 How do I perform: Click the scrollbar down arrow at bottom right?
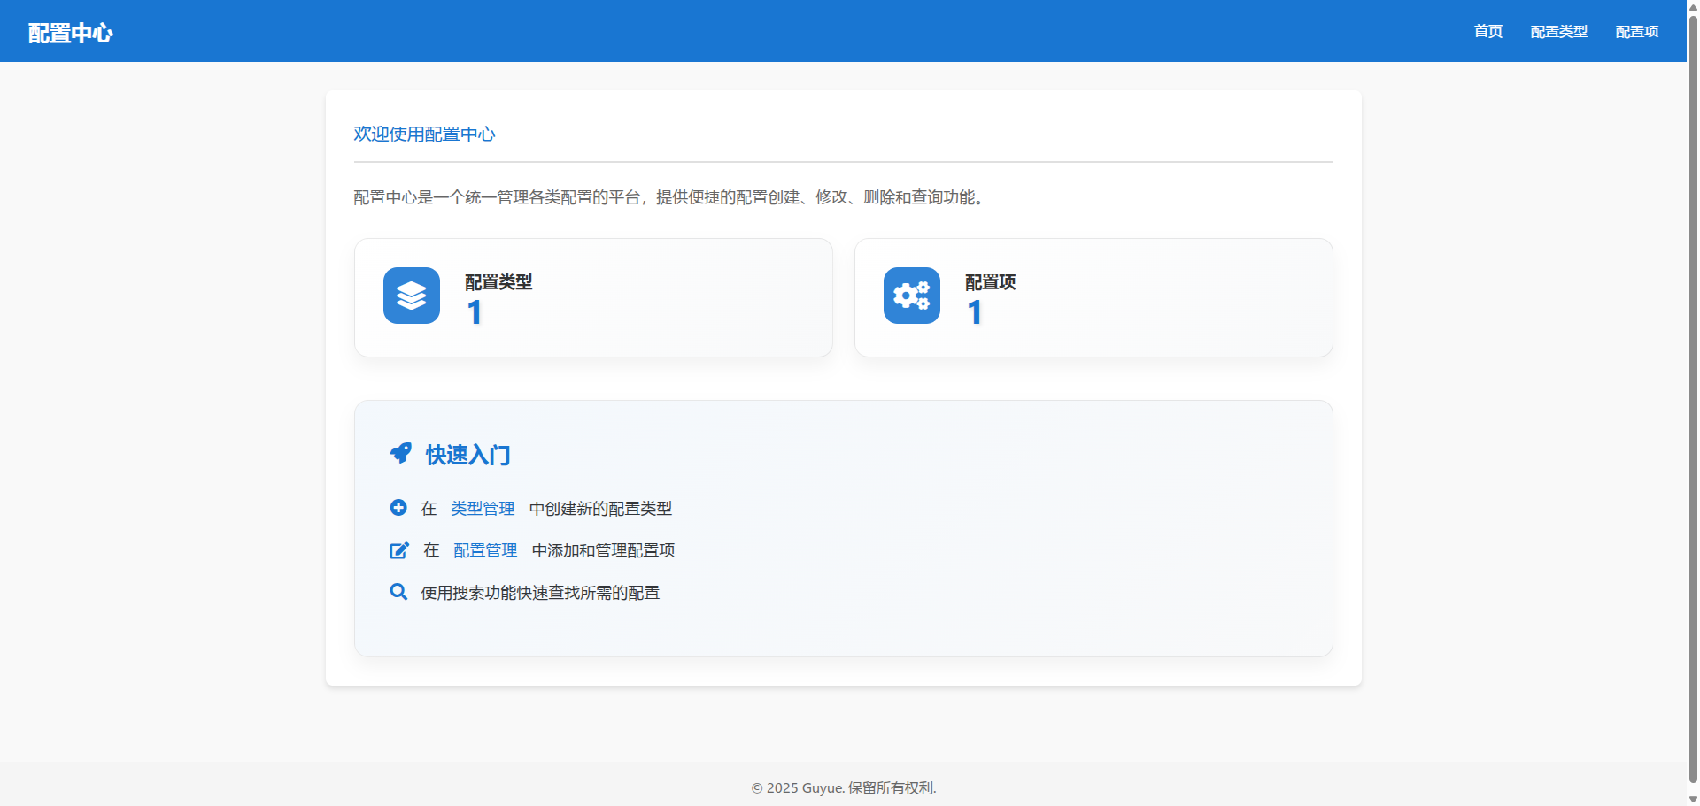click(x=1693, y=799)
